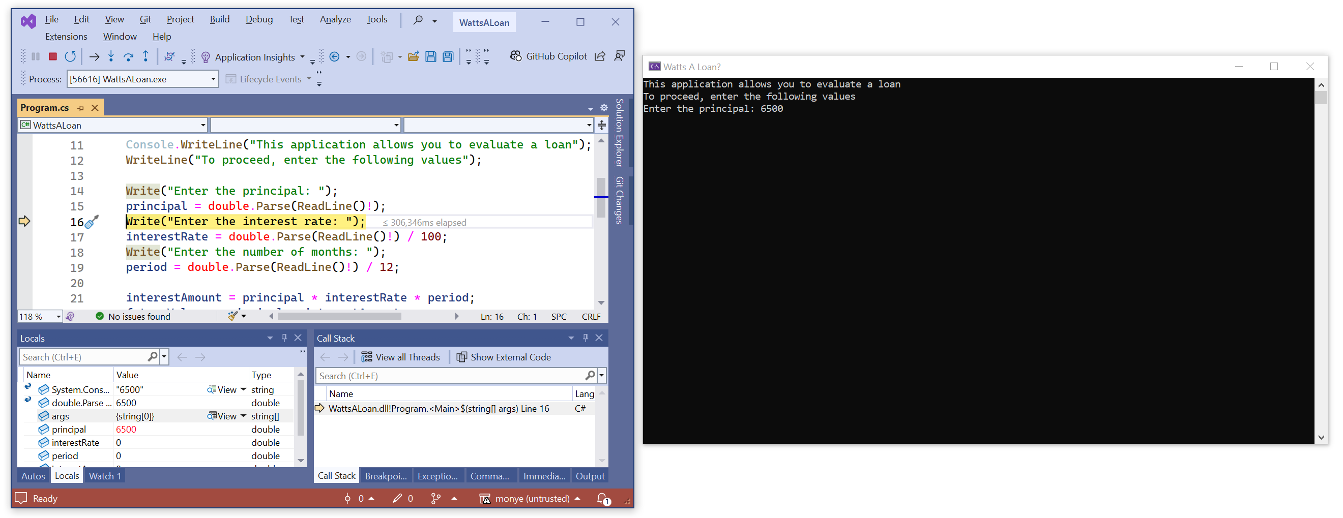The width and height of the screenshot is (1343, 518).
Task: Click the editor horizontal scrollbar thumb
Action: click(339, 316)
